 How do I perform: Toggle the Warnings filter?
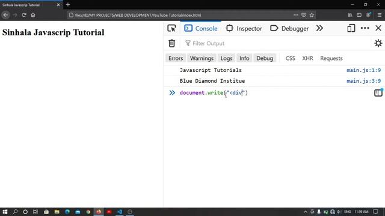tap(202, 58)
